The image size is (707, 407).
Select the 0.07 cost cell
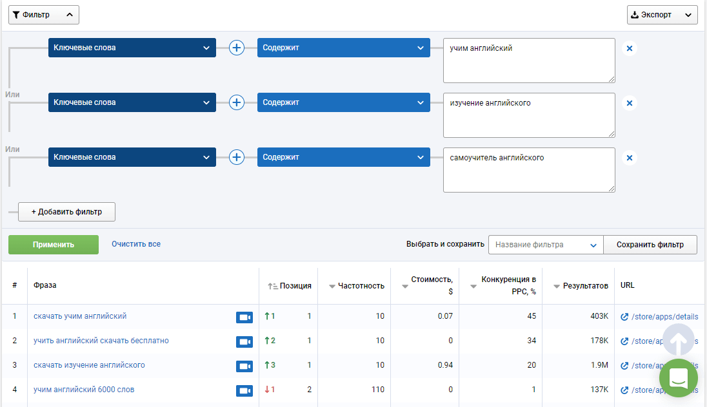(445, 316)
